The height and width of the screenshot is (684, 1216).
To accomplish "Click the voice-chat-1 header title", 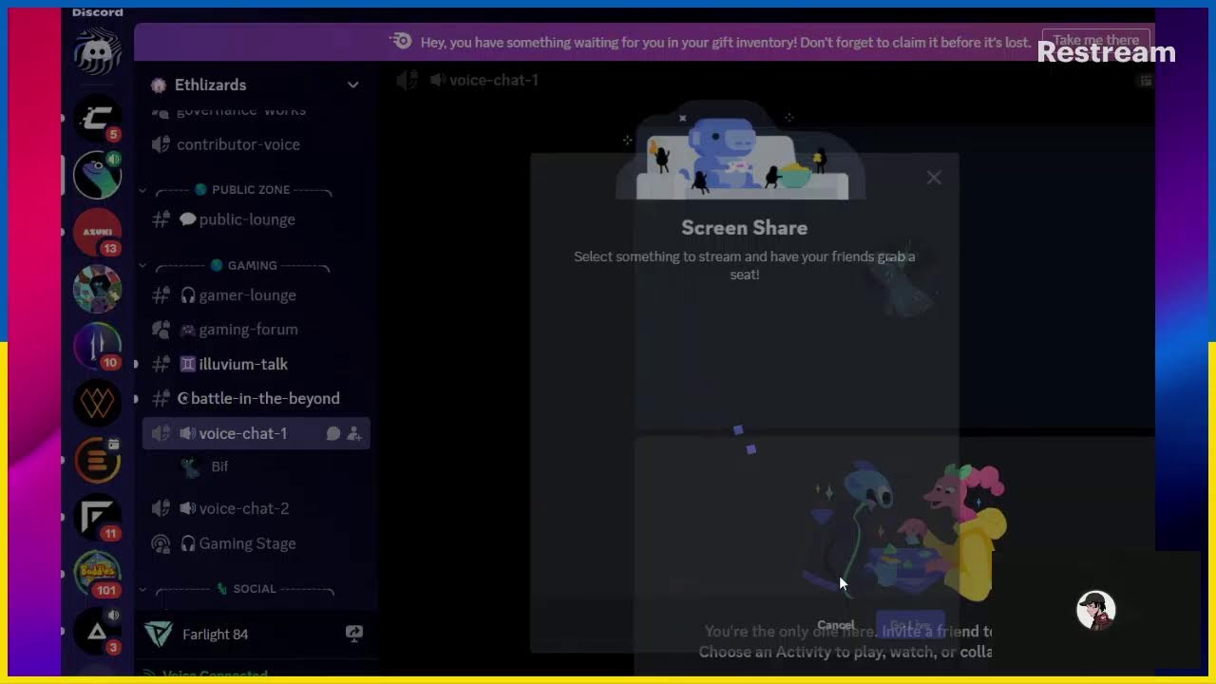I will click(493, 80).
